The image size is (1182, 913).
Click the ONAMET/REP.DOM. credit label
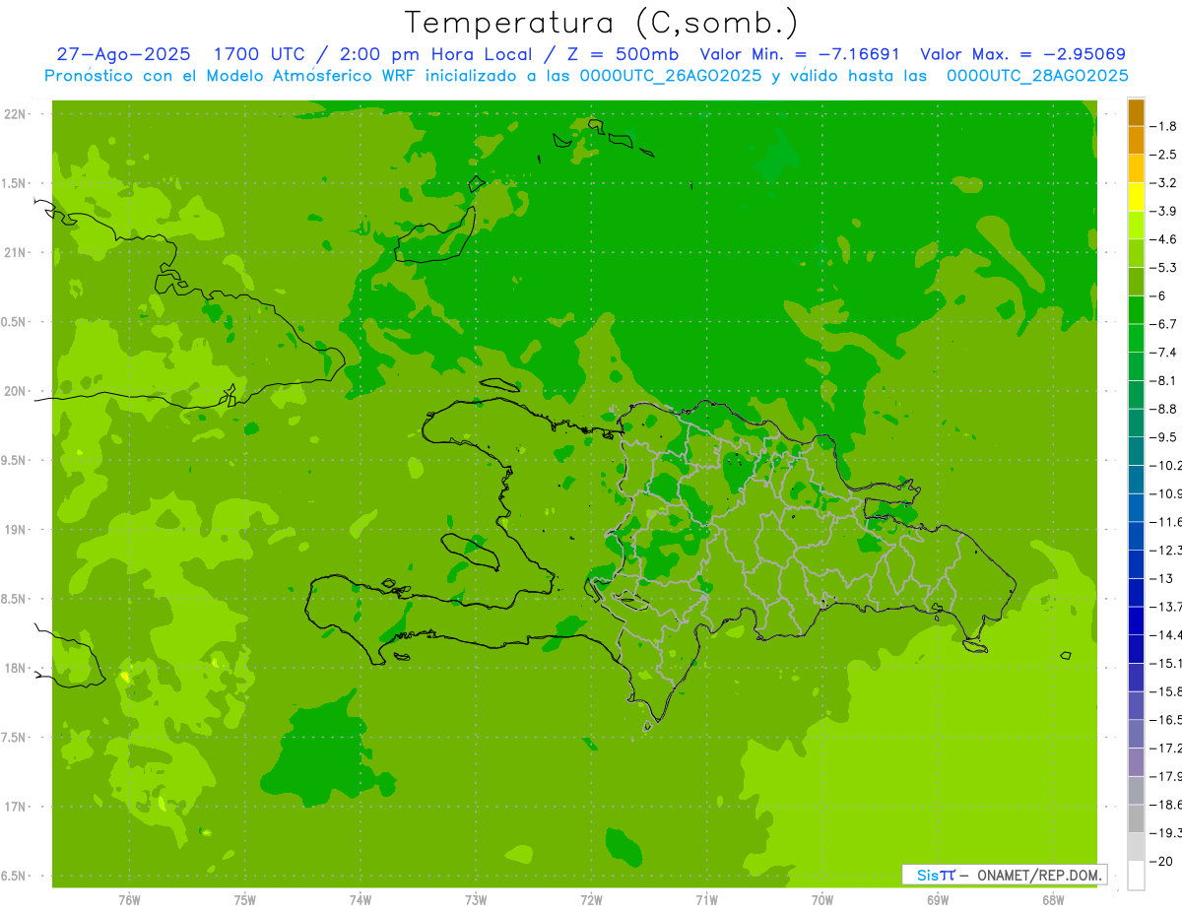pyautogui.click(x=1039, y=875)
